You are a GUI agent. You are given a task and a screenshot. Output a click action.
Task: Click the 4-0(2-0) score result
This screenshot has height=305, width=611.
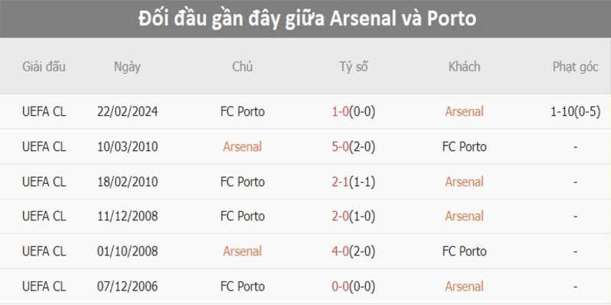pos(354,251)
